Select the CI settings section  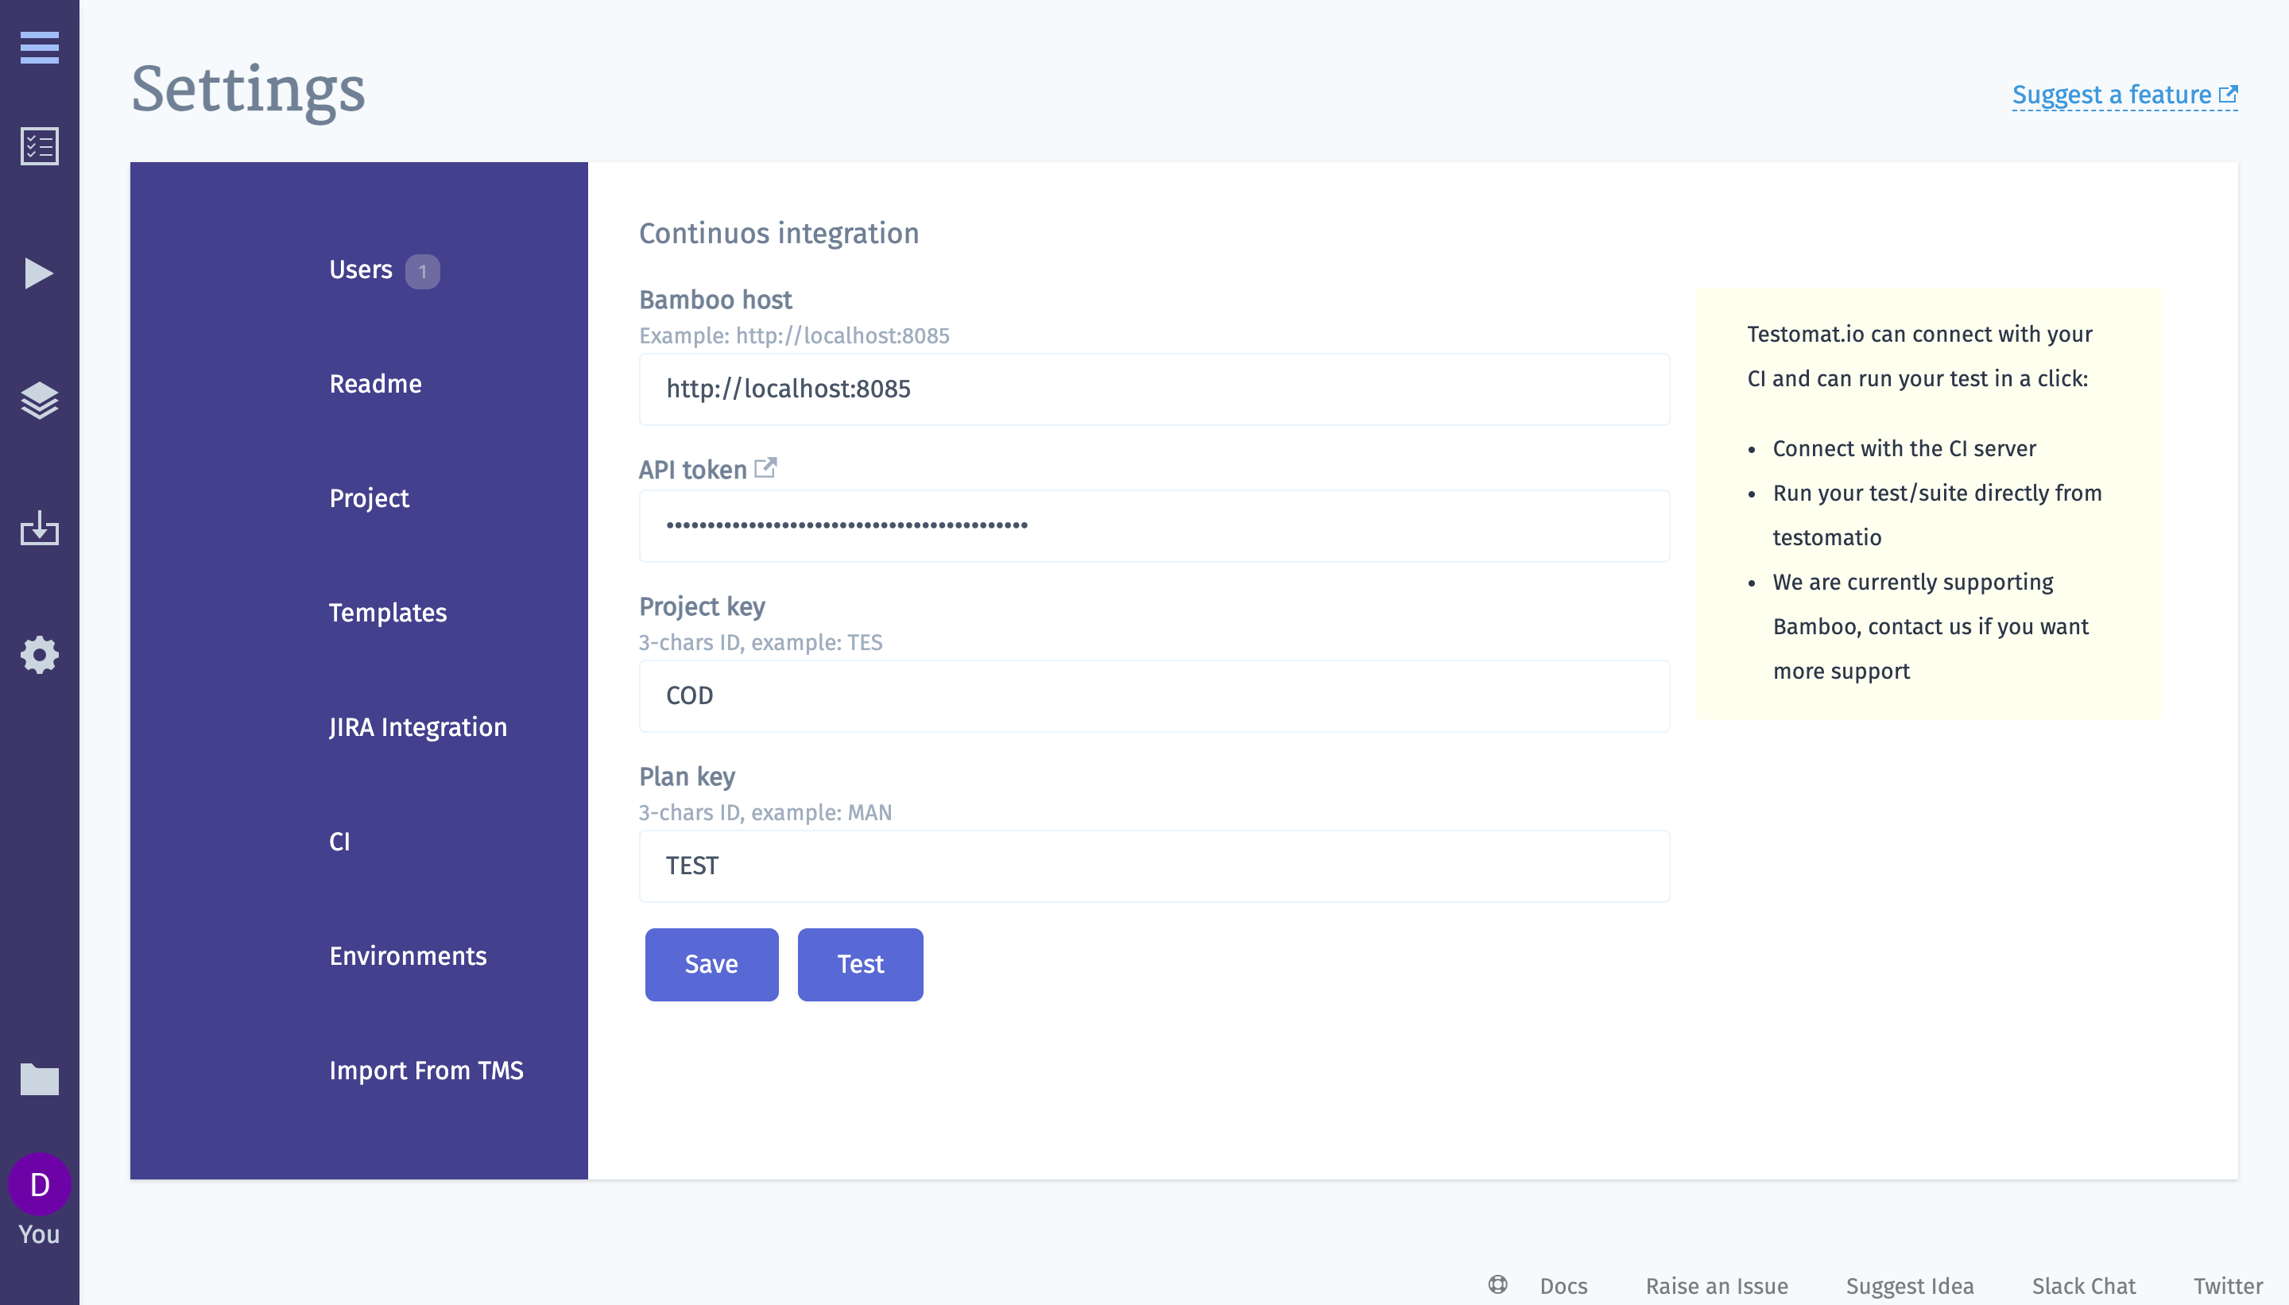[339, 842]
